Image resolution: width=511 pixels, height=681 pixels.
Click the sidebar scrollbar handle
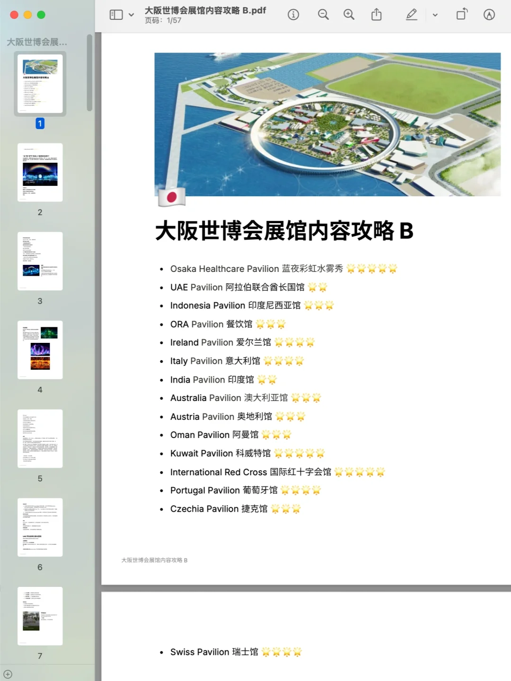pyautogui.click(x=89, y=73)
